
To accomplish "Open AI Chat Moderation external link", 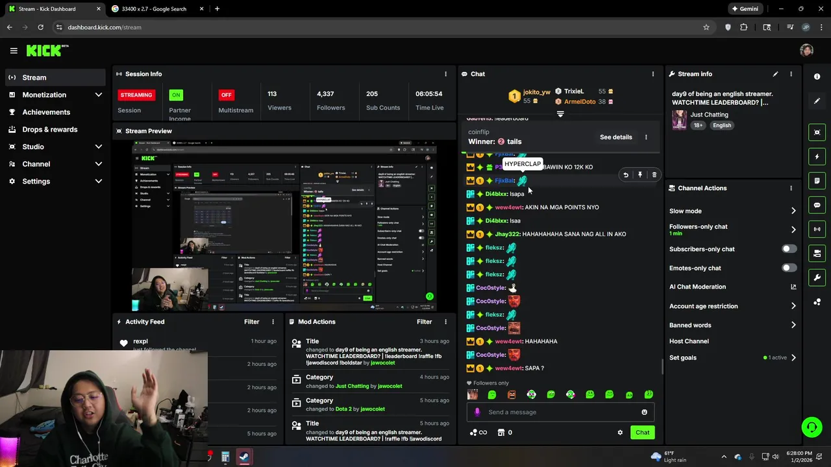I will click(x=793, y=287).
